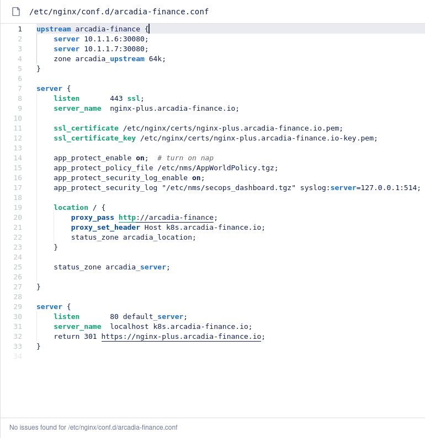The height and width of the screenshot is (438, 425).
Task: Click 'localhost k8s.arcadia-finance.io;' server_name value
Action: [x=181, y=327]
